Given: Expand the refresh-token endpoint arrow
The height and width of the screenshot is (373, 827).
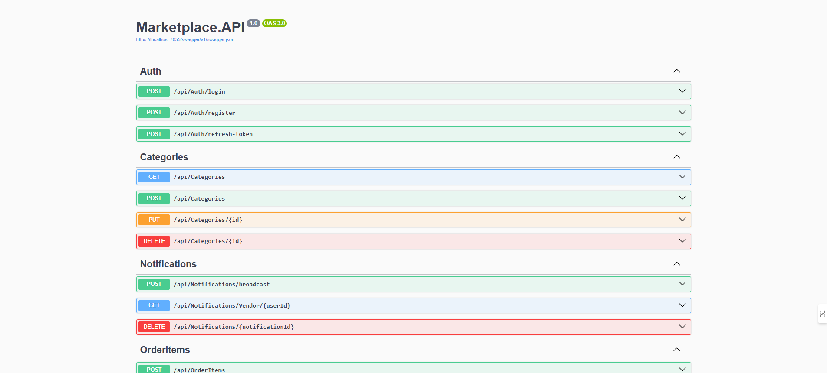Looking at the screenshot, I should (x=682, y=134).
